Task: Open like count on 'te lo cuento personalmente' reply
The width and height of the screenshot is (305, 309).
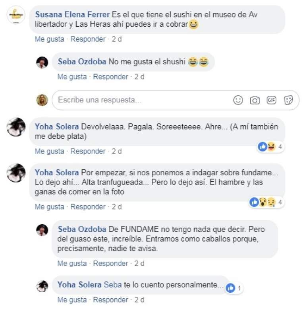Action: (x=234, y=288)
